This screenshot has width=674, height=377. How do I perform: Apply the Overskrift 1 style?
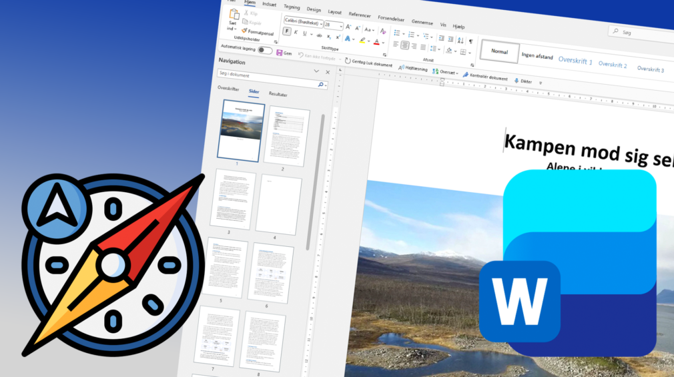pyautogui.click(x=575, y=61)
